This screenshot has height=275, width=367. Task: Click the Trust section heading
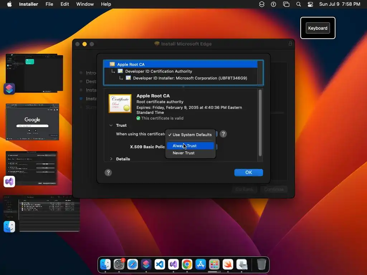pos(121,125)
